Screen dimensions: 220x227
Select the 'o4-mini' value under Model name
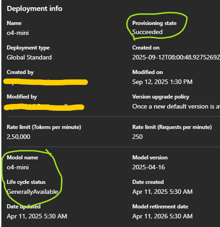18,167
